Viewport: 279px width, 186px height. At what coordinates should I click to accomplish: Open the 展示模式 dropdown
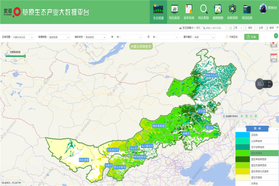207,37
